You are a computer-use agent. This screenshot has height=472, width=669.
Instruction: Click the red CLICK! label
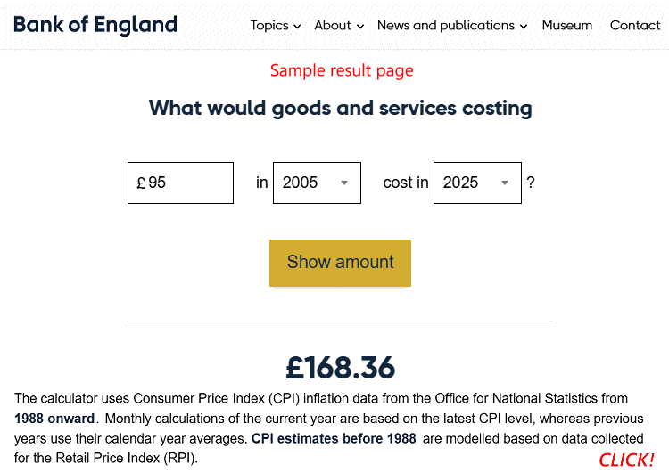coord(626,460)
